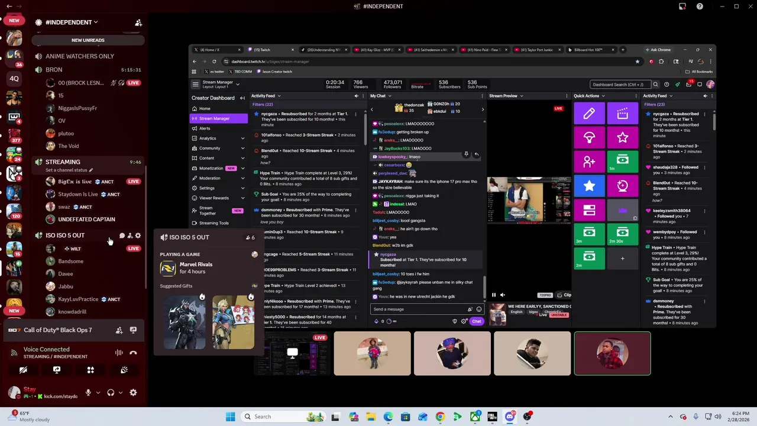Disconnect from voice using hang-up icon

(x=133, y=353)
